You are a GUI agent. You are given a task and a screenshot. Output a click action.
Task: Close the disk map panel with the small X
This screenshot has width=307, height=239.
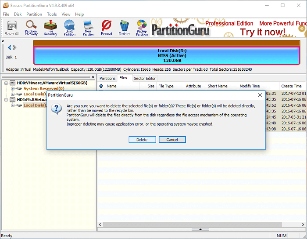point(3,41)
